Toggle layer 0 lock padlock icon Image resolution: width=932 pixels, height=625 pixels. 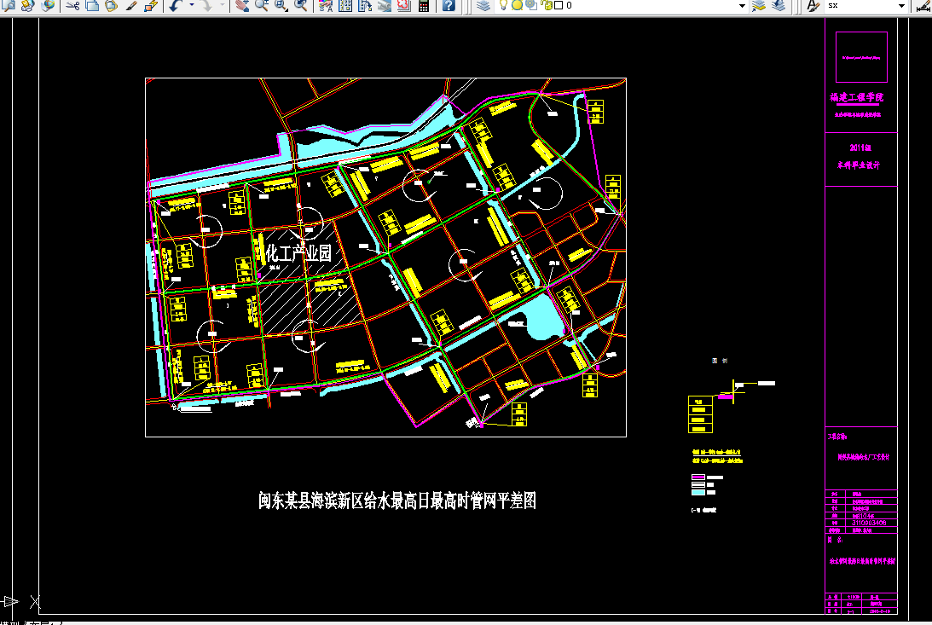coord(547,5)
